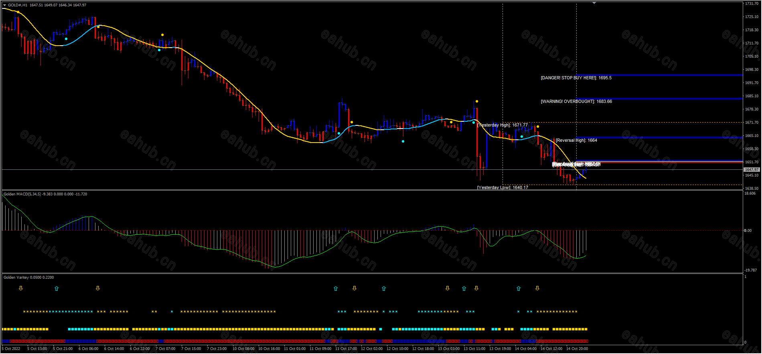Click the 14 Oct 20:00 label on time axis
Screen dimensions: 762x354
click(577, 349)
